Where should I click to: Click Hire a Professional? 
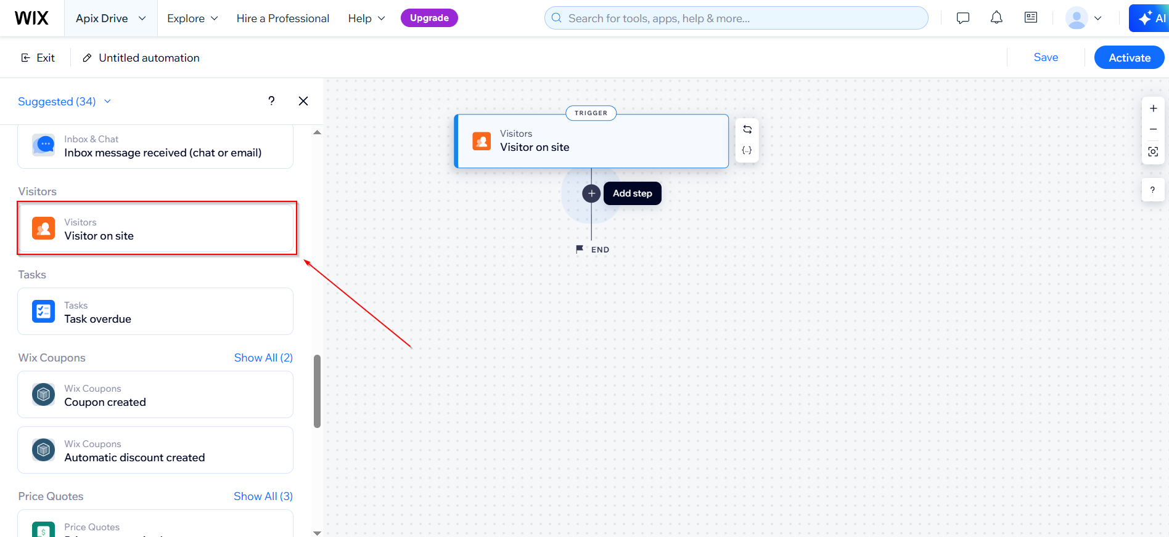283,18
